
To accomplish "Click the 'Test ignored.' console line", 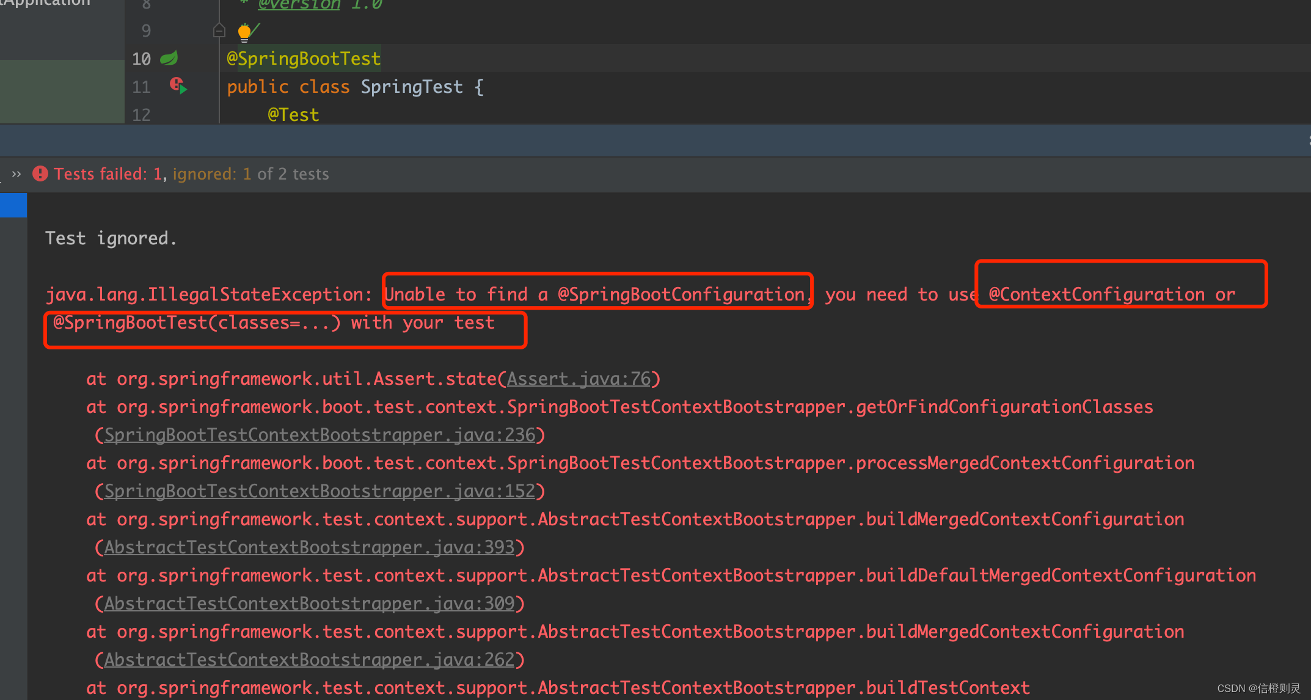I will coord(111,238).
